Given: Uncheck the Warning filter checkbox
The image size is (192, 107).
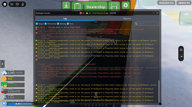Looking at the screenshot, I should pos(58,24).
